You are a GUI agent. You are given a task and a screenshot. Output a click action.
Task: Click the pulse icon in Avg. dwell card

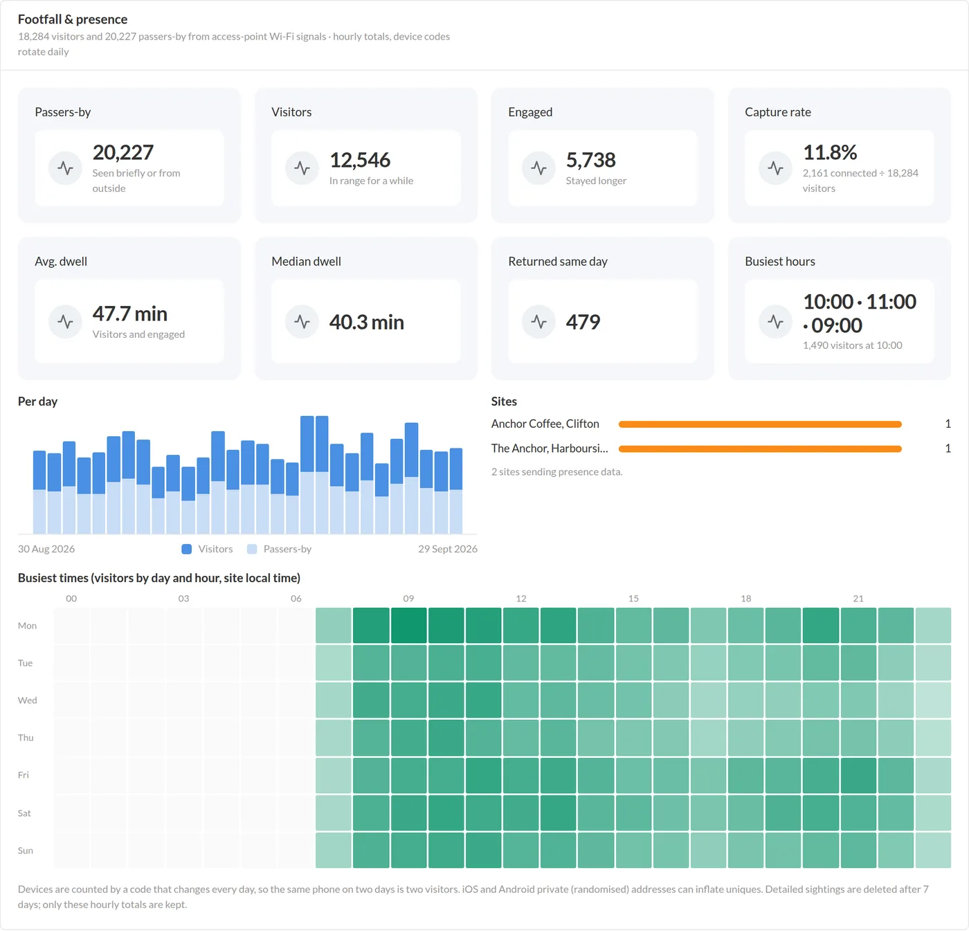pyautogui.click(x=66, y=322)
